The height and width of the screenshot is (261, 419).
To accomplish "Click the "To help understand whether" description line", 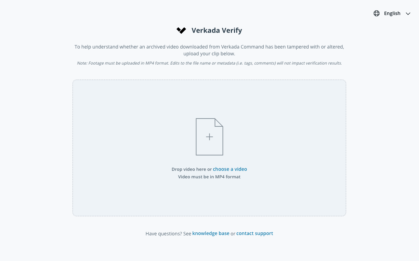I will [x=209, y=47].
